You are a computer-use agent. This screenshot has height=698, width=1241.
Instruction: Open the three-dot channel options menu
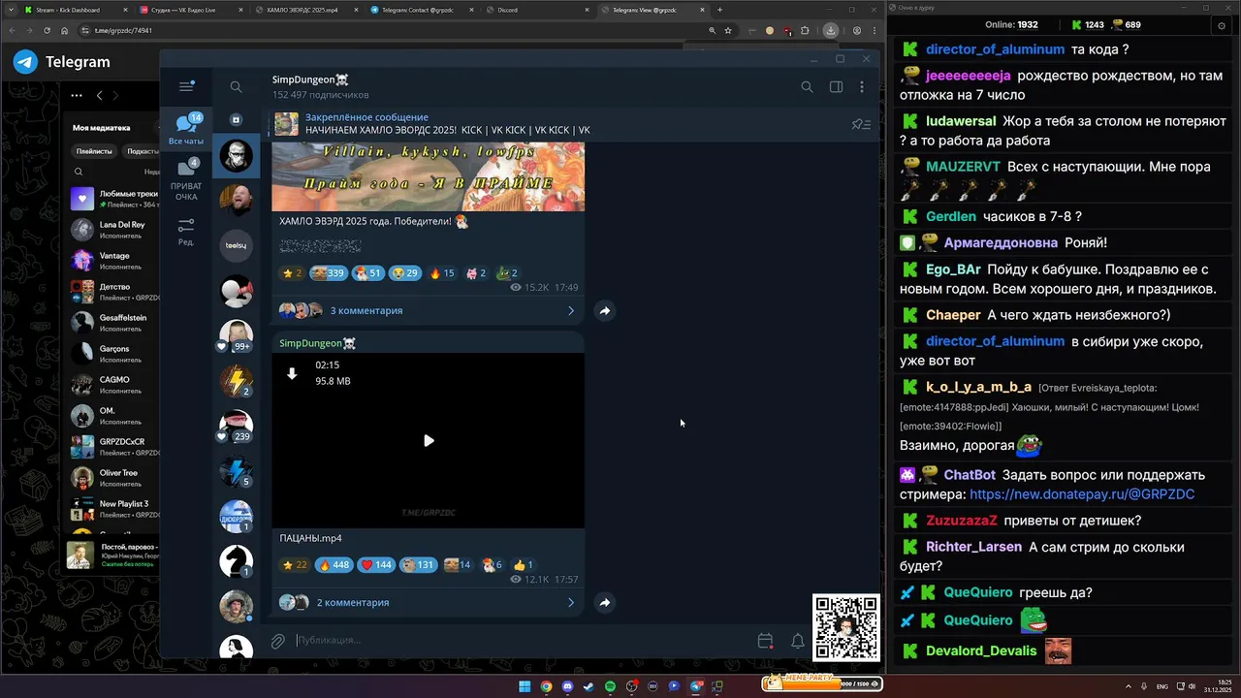[862, 87]
